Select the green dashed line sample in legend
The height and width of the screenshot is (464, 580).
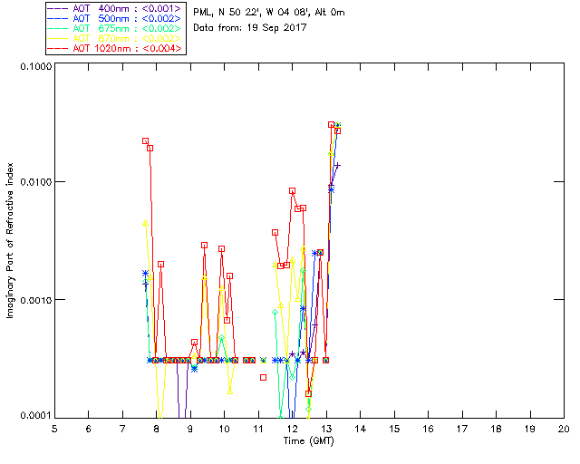(x=58, y=28)
